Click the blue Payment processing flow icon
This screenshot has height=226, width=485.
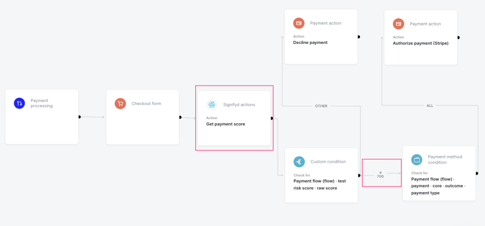tap(19, 103)
